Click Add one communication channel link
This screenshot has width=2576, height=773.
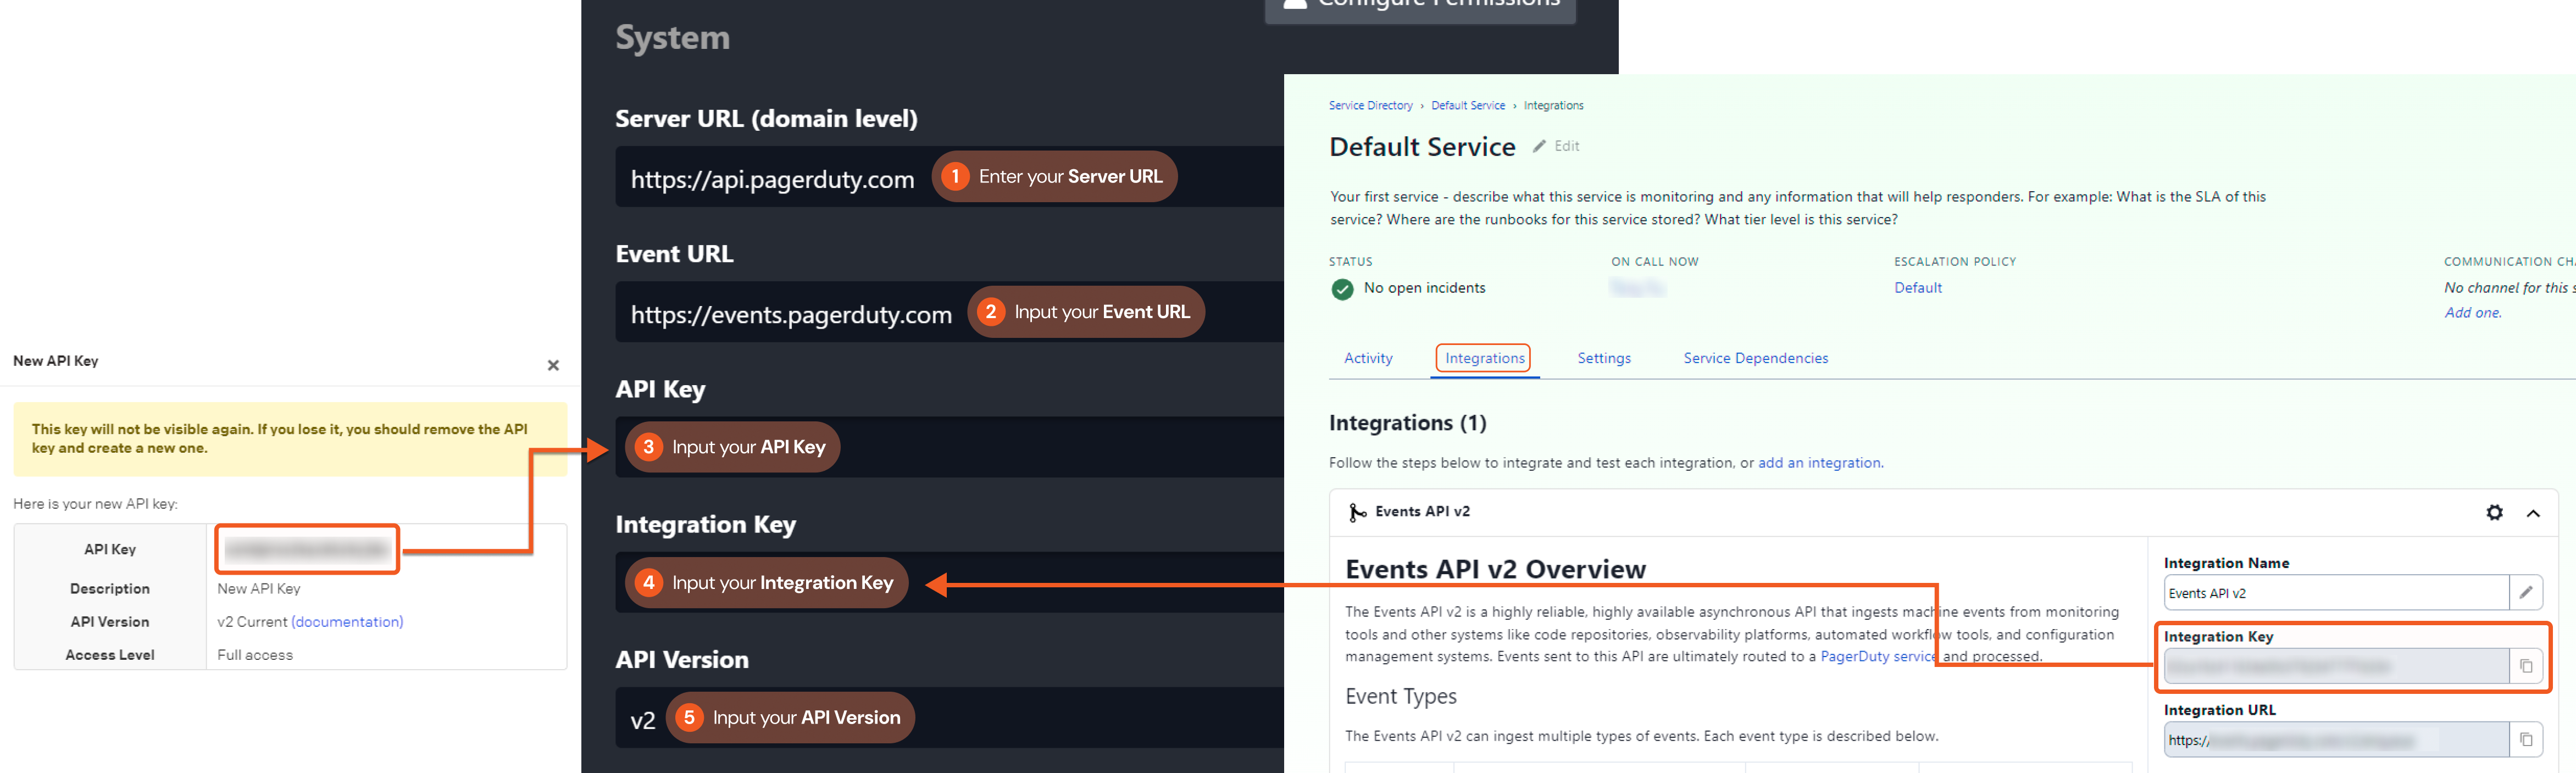(x=2472, y=313)
